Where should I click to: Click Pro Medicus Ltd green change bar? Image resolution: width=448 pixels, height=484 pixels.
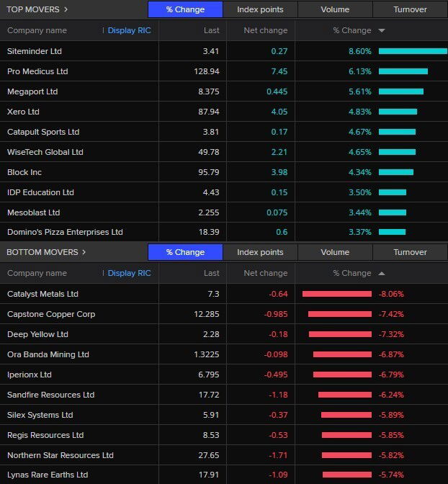[403, 71]
